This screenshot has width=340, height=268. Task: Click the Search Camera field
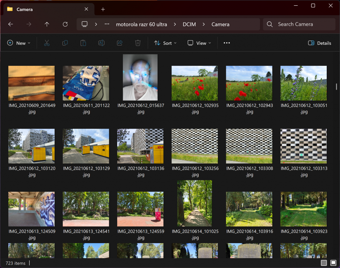(x=299, y=24)
